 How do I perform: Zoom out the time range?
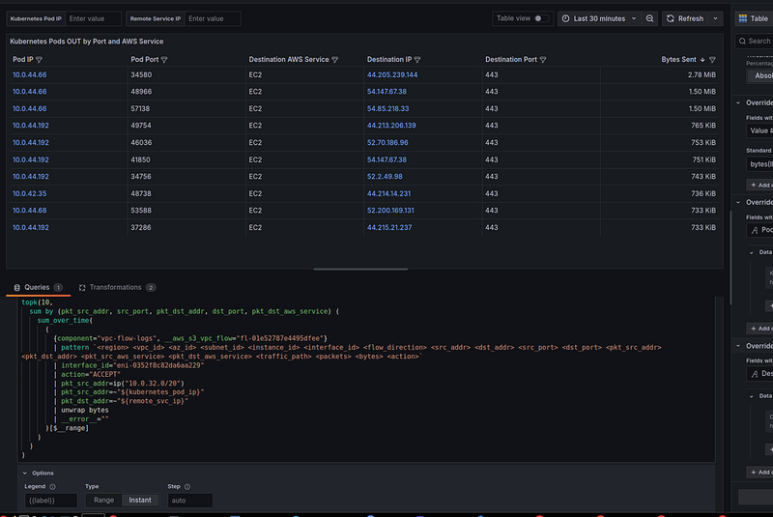[x=649, y=18]
